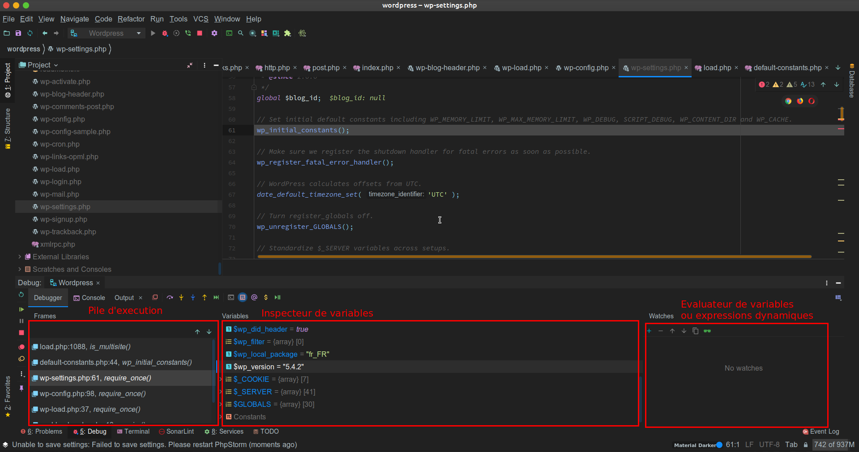The width and height of the screenshot is (859, 452).
Task: Open the VCS menu
Action: (x=201, y=19)
